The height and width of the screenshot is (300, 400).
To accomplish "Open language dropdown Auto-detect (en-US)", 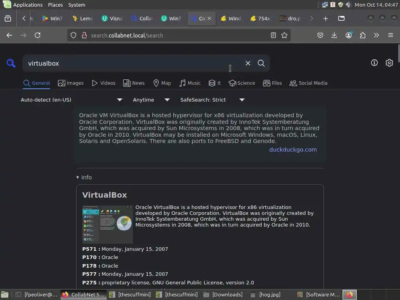I will click(x=71, y=100).
